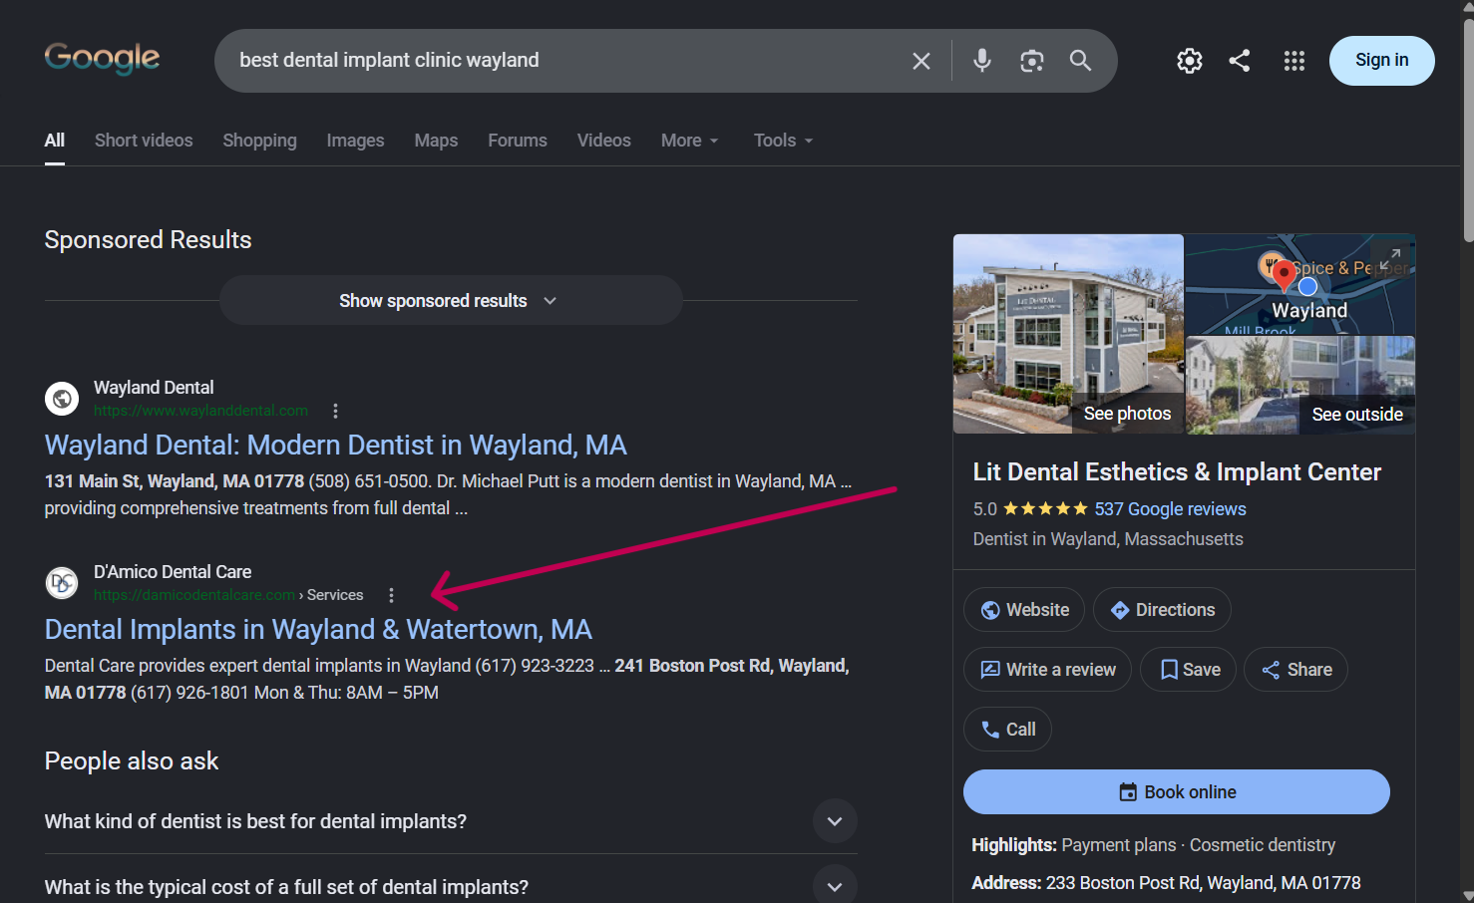1474x903 pixels.
Task: Switch to Short videos tab
Action: [144, 141]
